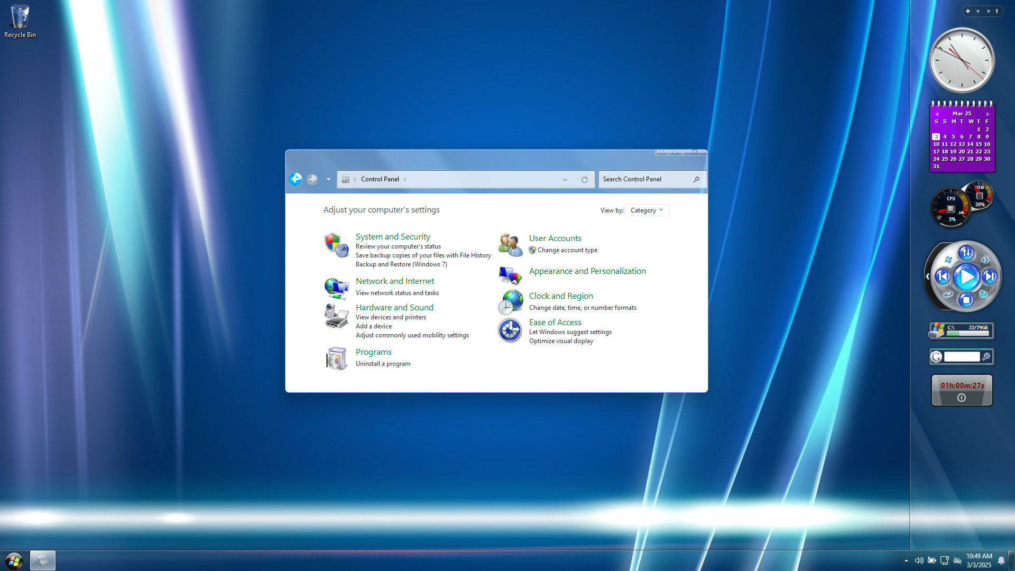Screen dimensions: 1015x571
Task: Open System and Security shield icon
Action: [x=336, y=245]
